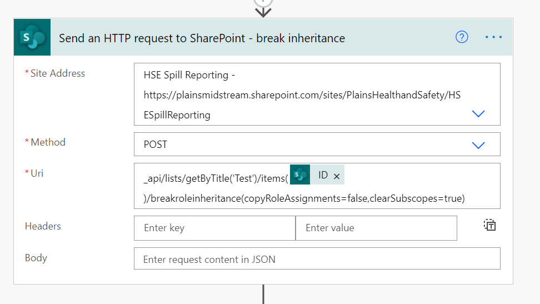Click the SharePoint connector icon in the action header
The width and height of the screenshot is (540, 304).
click(x=32, y=37)
